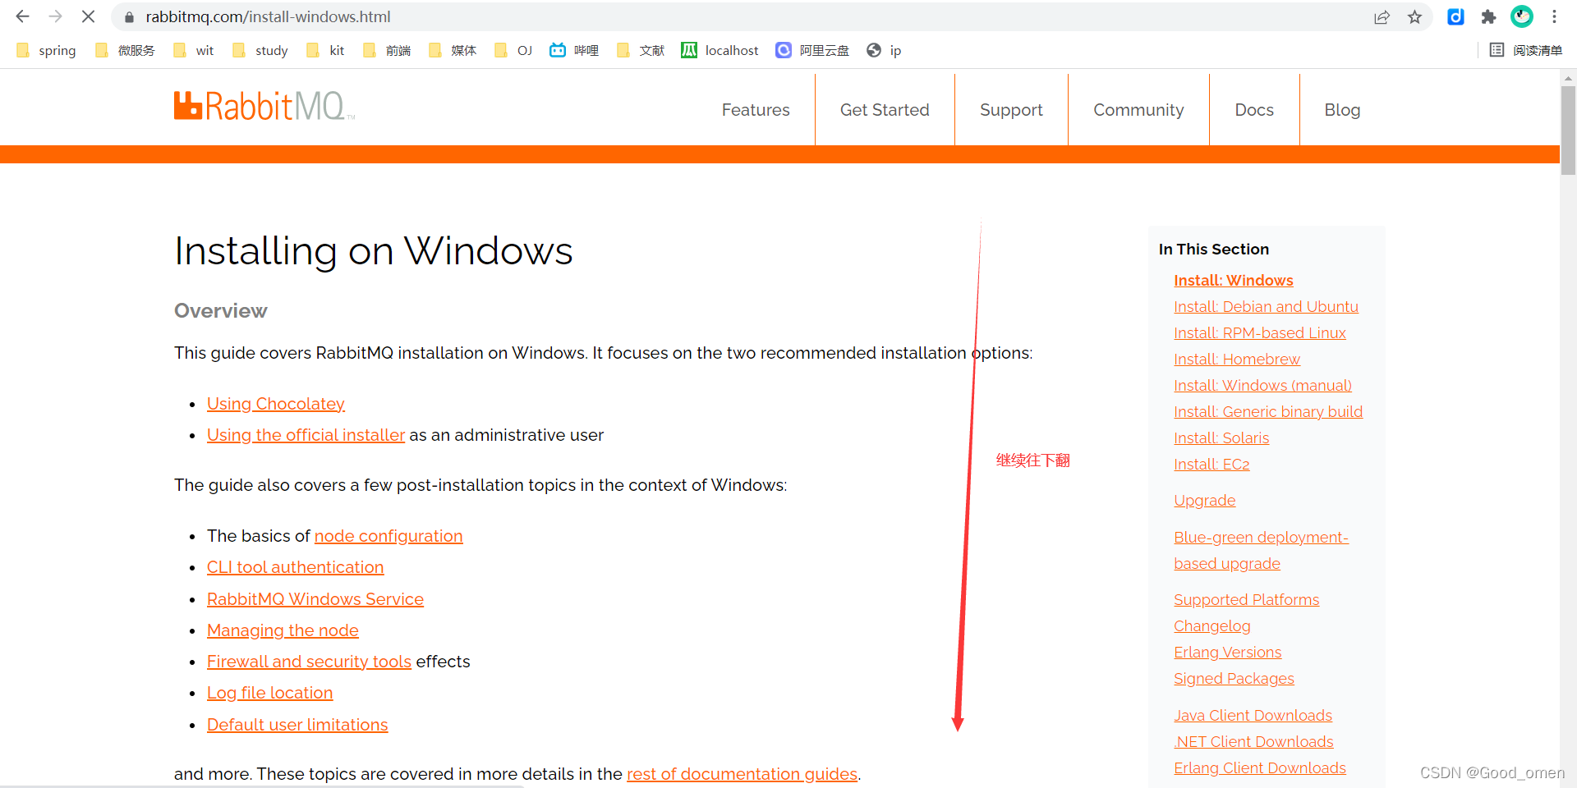
Task: Click the RabbitMQ logo
Action: [264, 107]
